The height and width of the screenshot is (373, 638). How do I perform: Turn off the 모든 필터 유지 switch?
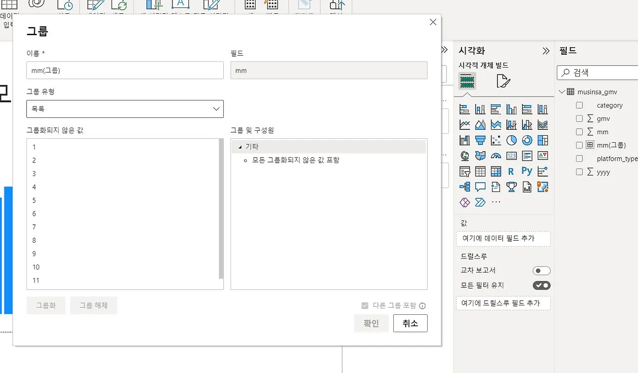point(542,285)
